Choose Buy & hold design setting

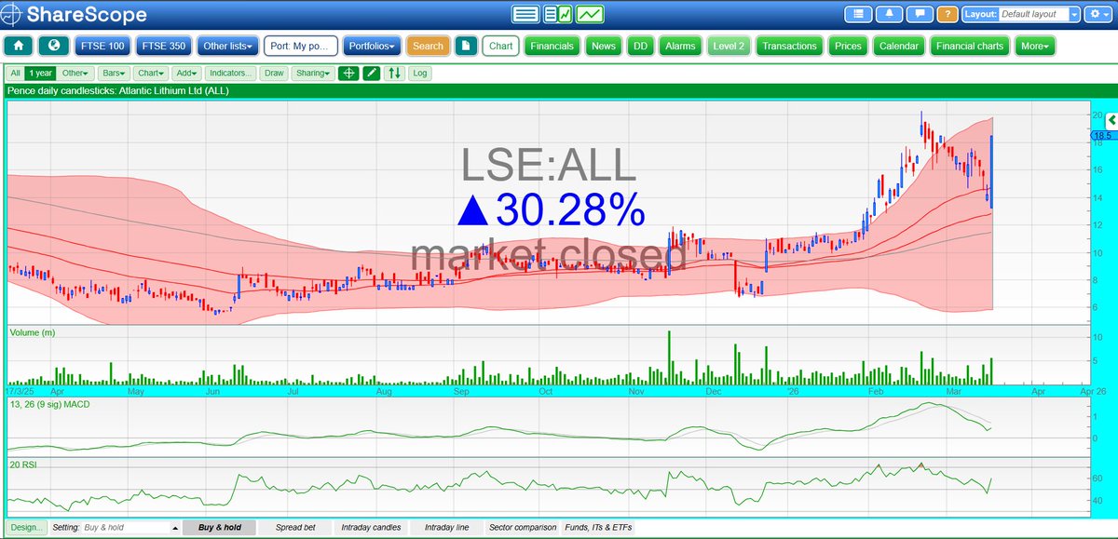tap(220, 527)
